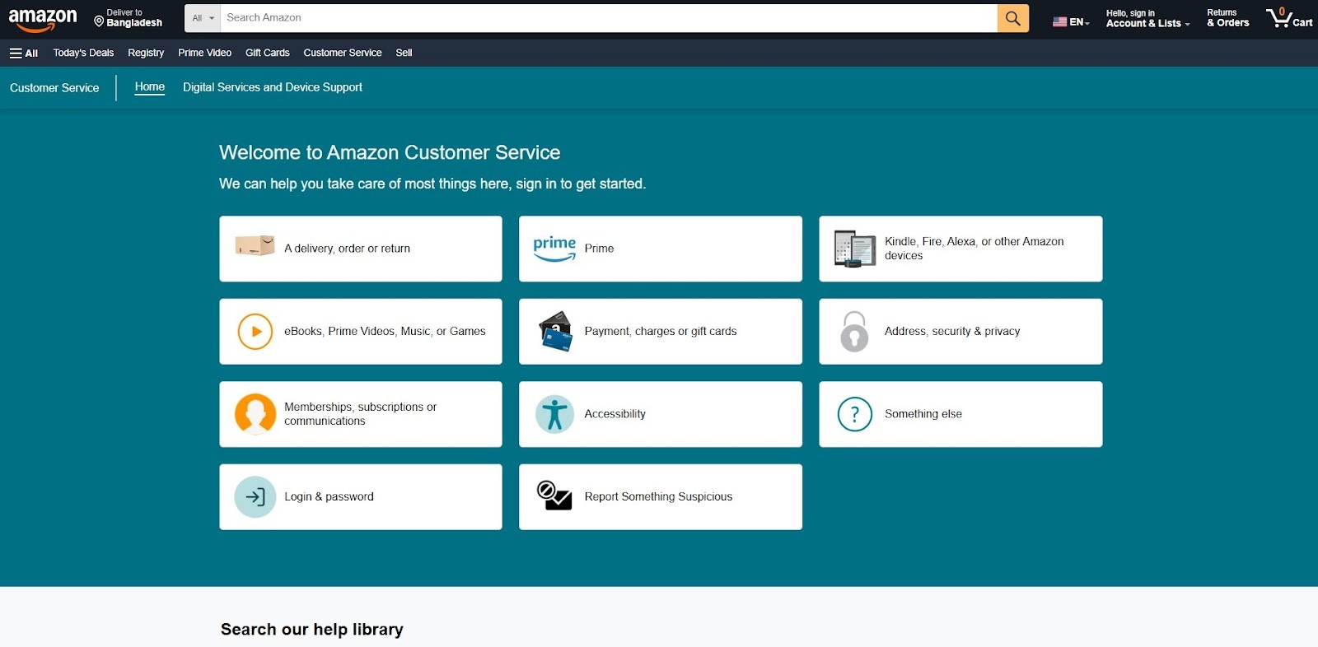The width and height of the screenshot is (1318, 647).
Task: Click the delivery box package icon
Action: click(x=255, y=245)
